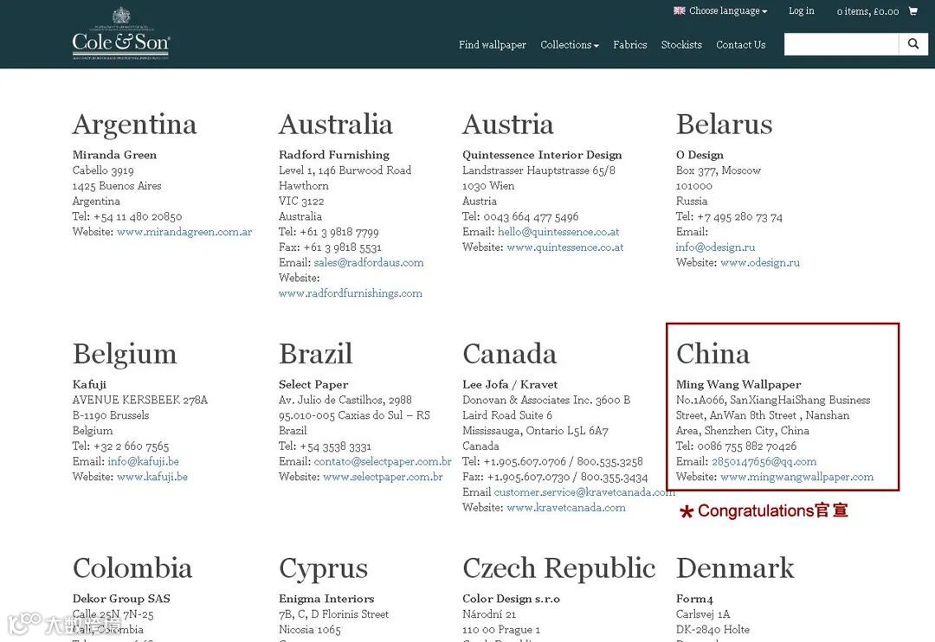Click the Czech Republic heading
The image size is (935, 642).
tap(558, 568)
